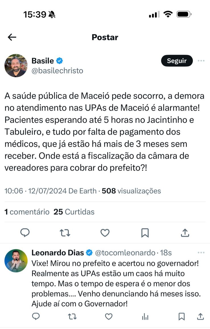Image resolution: width=210 pixels, height=329 pixels.
Task: View analytics of Leonardo Dias's reply
Action: click(x=145, y=316)
